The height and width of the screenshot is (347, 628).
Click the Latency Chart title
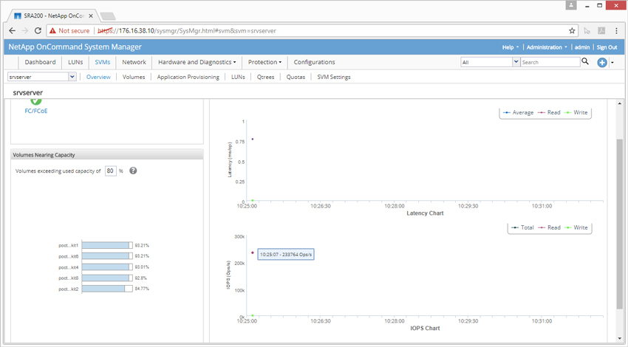tap(425, 213)
